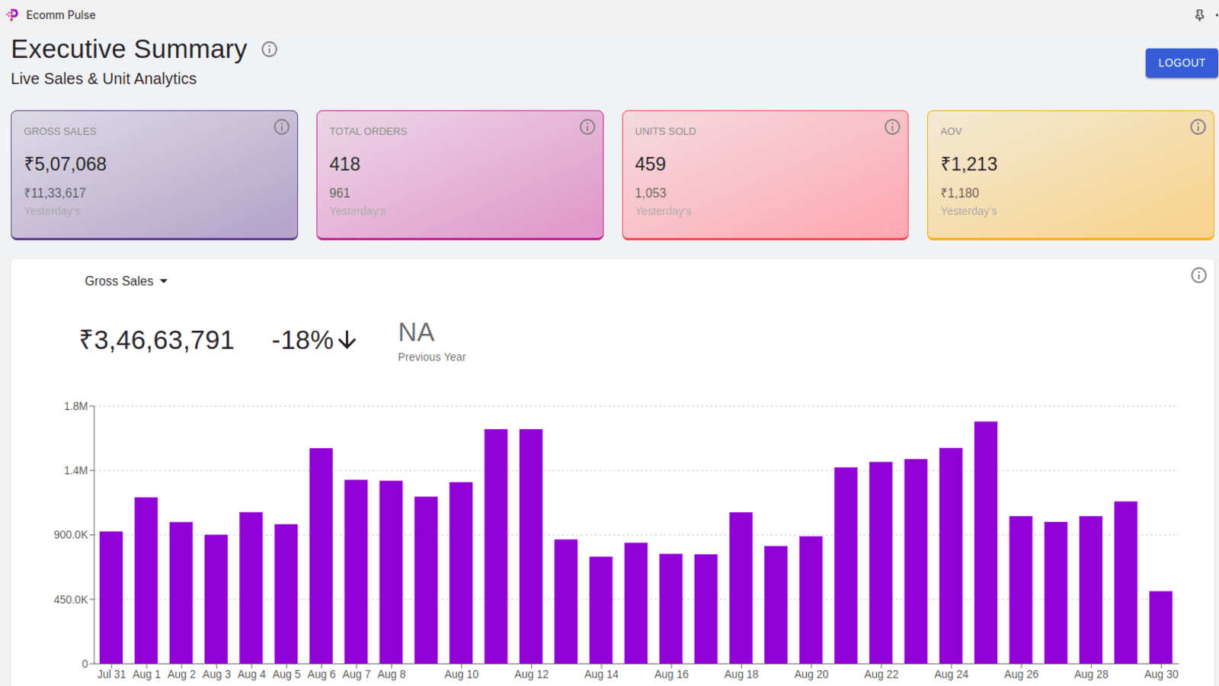Select the Total Orders summary card
1219x686 pixels.
tap(460, 175)
